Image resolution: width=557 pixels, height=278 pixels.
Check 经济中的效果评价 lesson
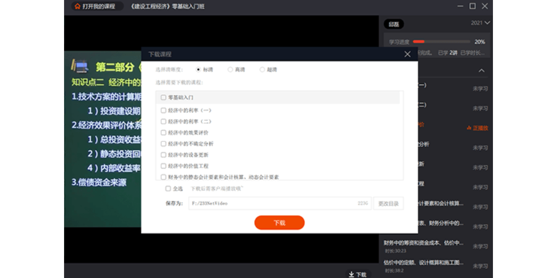tap(163, 133)
